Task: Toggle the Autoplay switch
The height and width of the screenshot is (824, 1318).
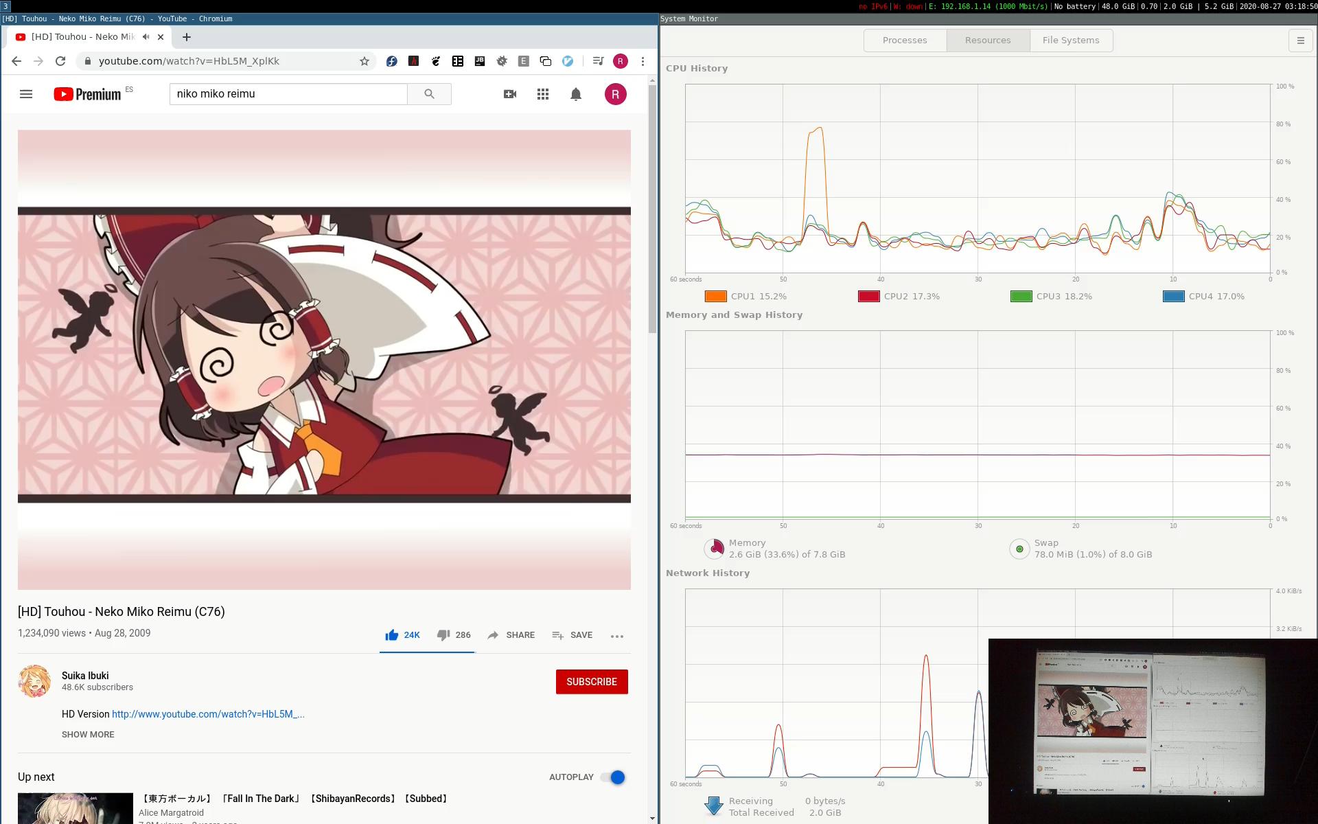Action: 612,777
